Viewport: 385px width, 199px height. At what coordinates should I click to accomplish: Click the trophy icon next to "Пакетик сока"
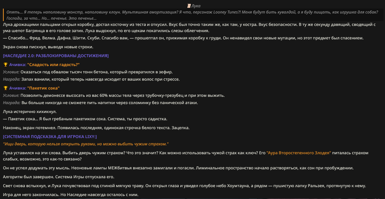(5, 88)
